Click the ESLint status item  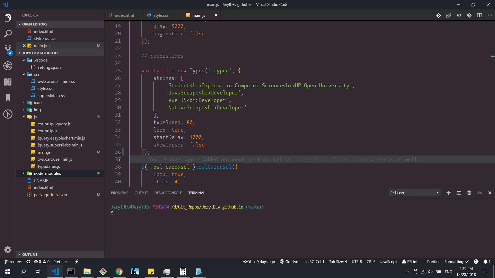[x=410, y=262]
